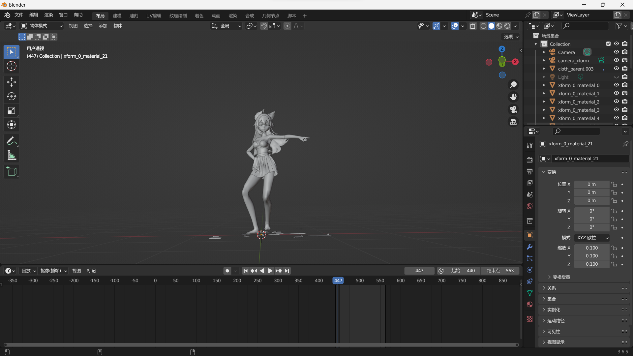Image resolution: width=633 pixels, height=356 pixels.
Task: Open the Marker menu in timeline
Action: (91, 271)
